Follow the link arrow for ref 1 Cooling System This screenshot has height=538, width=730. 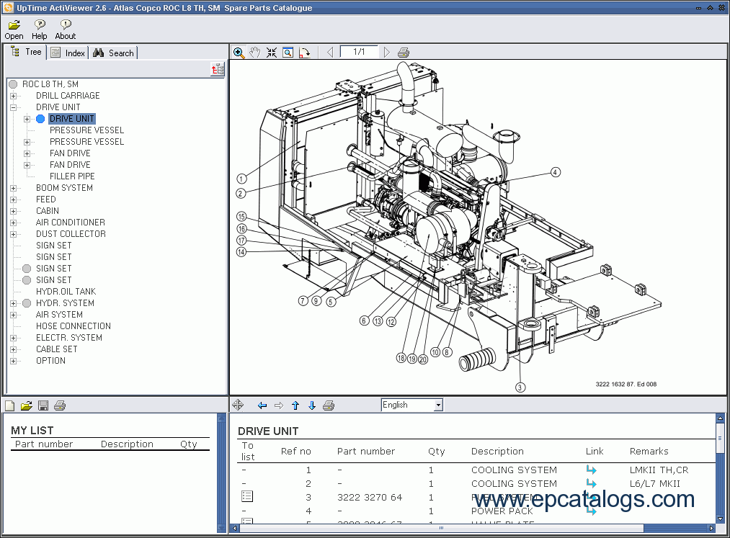pos(591,470)
